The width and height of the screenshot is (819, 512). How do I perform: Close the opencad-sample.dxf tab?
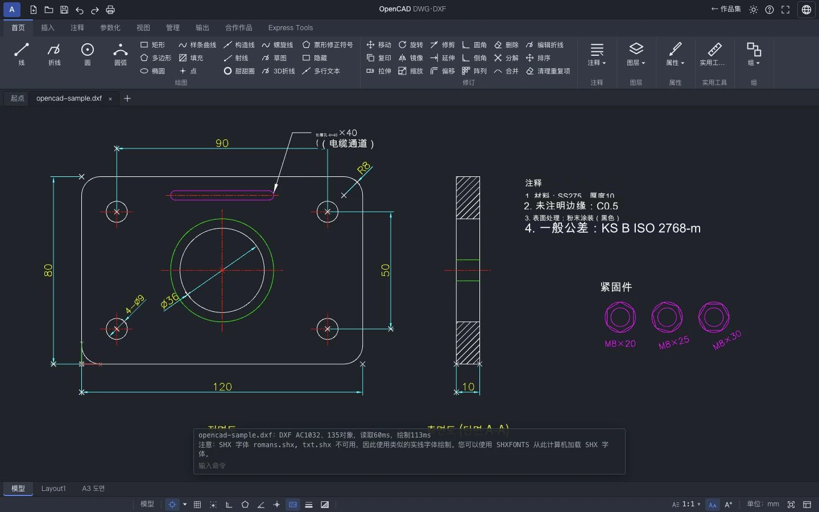(x=110, y=99)
